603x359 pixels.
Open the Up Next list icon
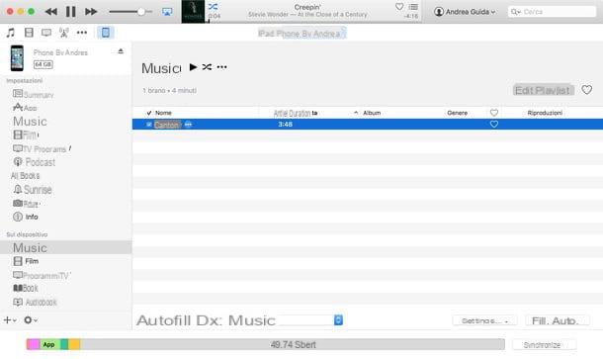[x=413, y=7]
